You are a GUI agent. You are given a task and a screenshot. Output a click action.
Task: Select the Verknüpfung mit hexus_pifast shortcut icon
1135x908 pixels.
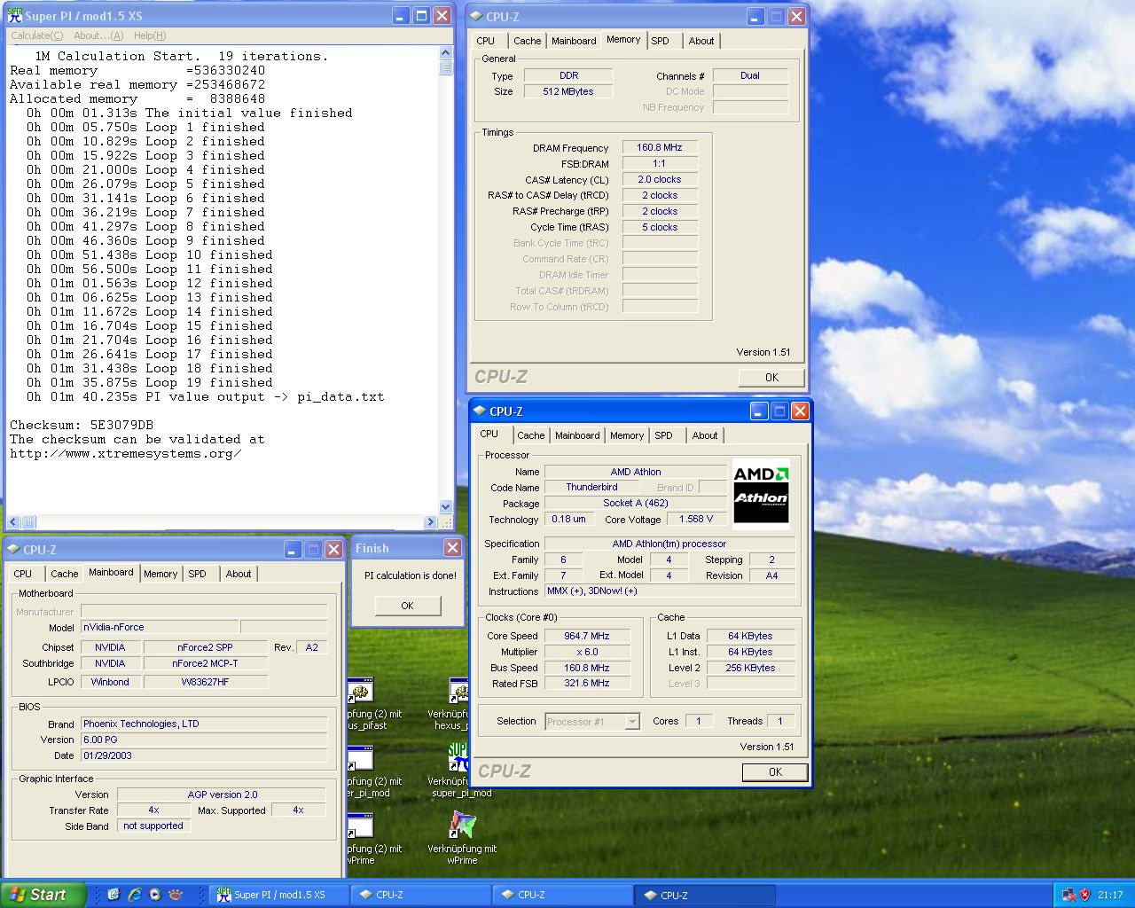click(x=459, y=691)
